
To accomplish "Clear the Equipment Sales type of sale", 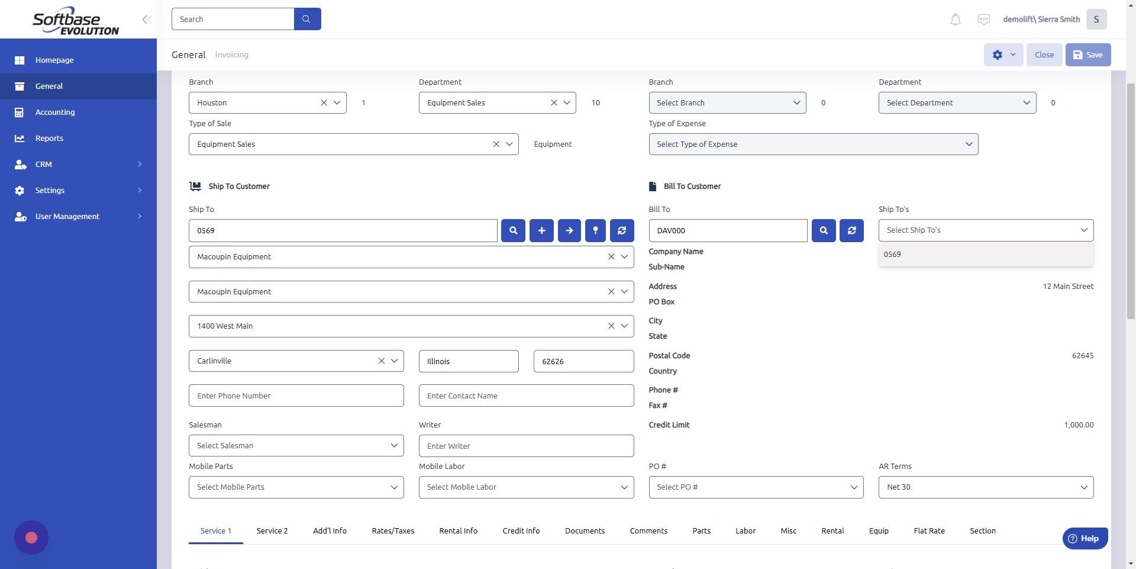I will 496,143.
